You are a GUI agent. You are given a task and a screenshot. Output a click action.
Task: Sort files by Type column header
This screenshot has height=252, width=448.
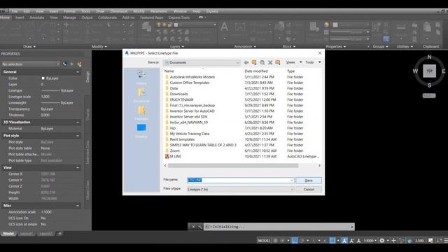291,71
